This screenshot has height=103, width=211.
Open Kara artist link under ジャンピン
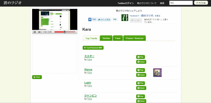point(90,99)
